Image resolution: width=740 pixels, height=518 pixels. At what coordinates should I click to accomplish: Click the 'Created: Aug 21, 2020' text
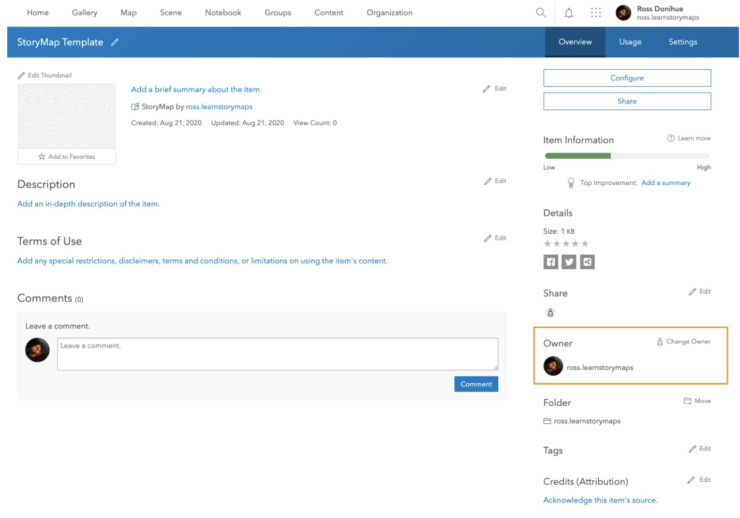pos(167,123)
